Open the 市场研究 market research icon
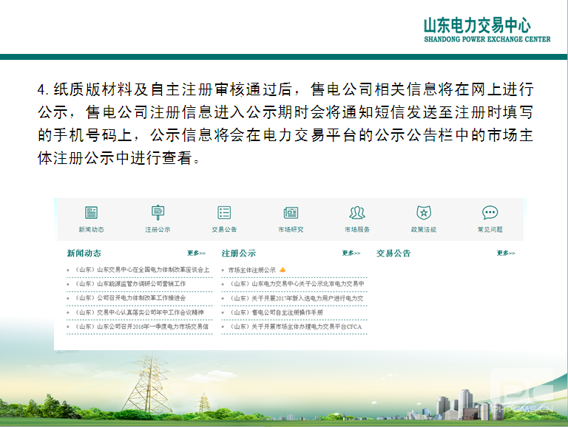The image size is (568, 427). 291,213
